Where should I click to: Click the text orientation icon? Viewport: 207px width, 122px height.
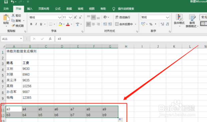pyautogui.click(x=105, y=17)
